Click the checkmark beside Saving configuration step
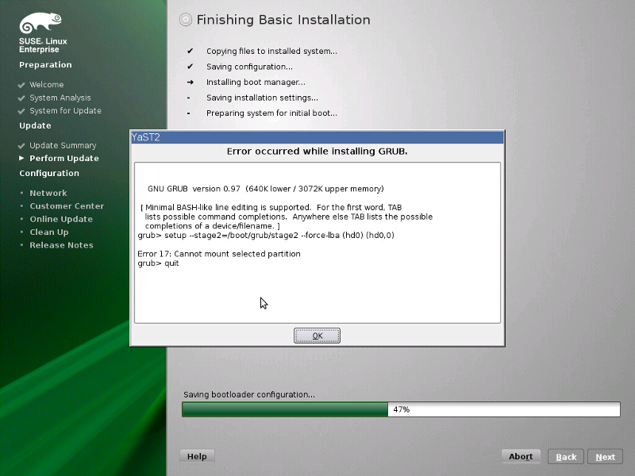635x476 pixels. [x=189, y=67]
